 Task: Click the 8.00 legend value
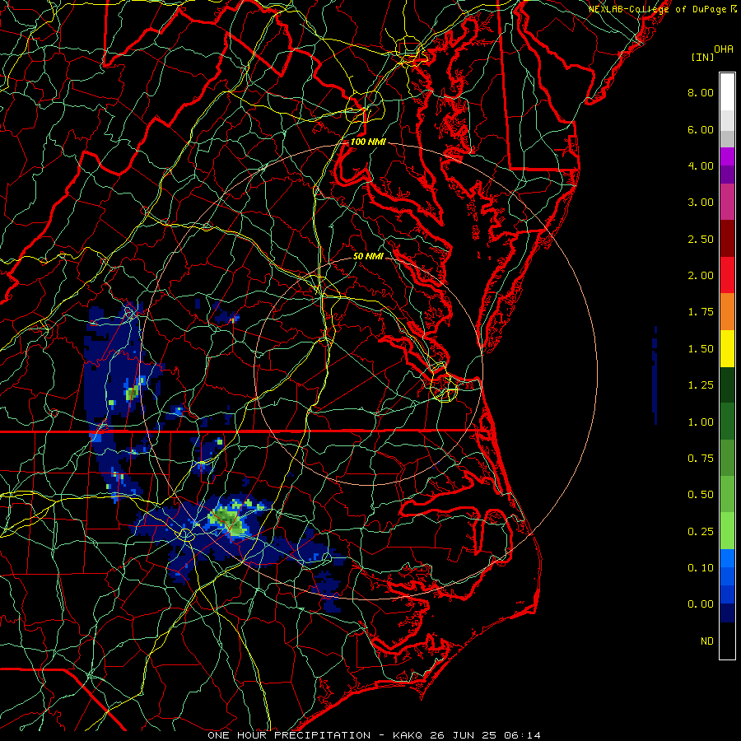(x=701, y=92)
